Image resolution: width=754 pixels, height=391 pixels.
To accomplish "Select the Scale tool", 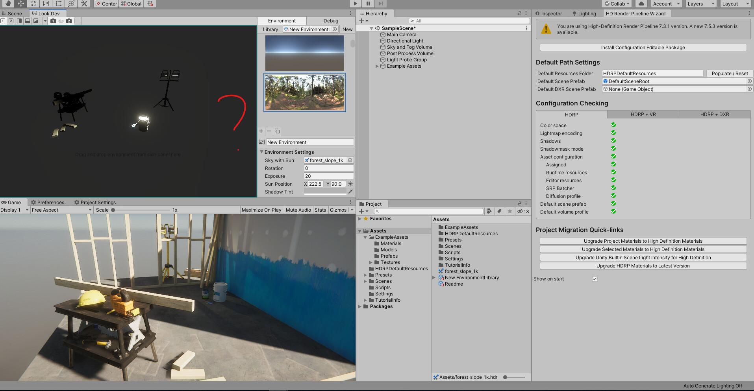I will [46, 4].
